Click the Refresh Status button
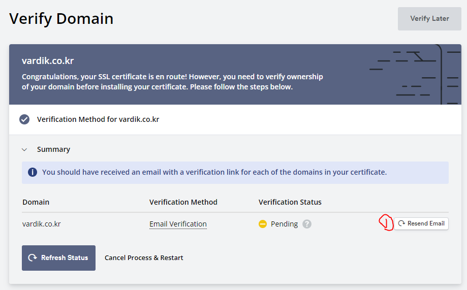467x290 pixels. tap(58, 258)
